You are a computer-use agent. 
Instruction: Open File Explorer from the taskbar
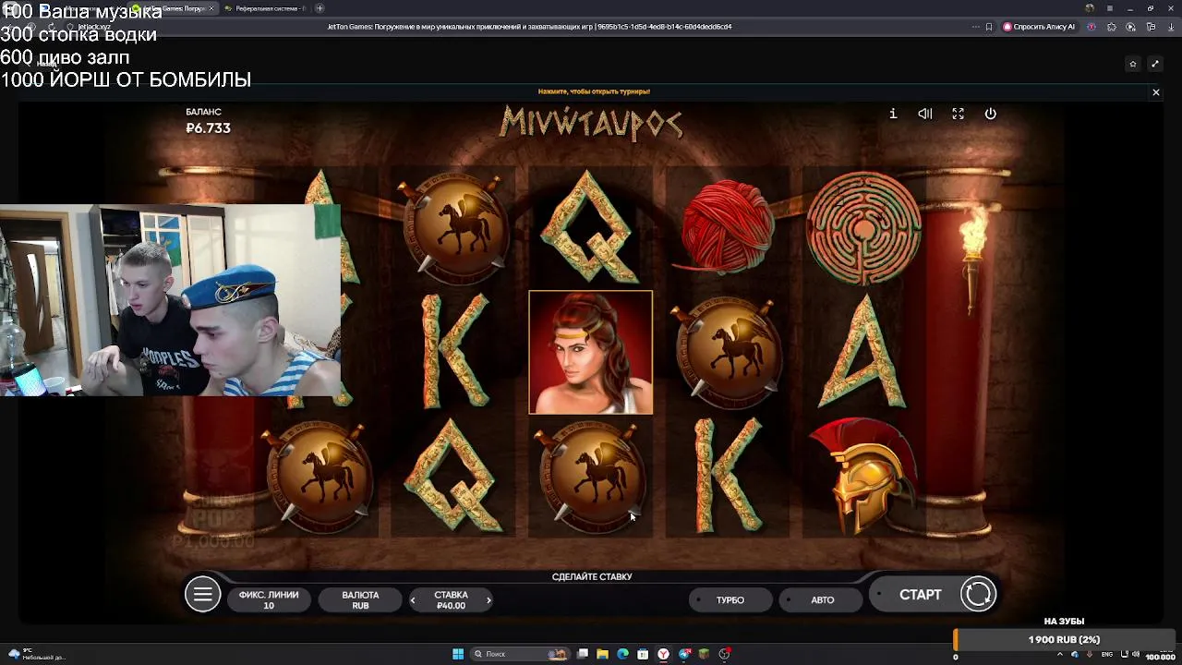click(603, 654)
